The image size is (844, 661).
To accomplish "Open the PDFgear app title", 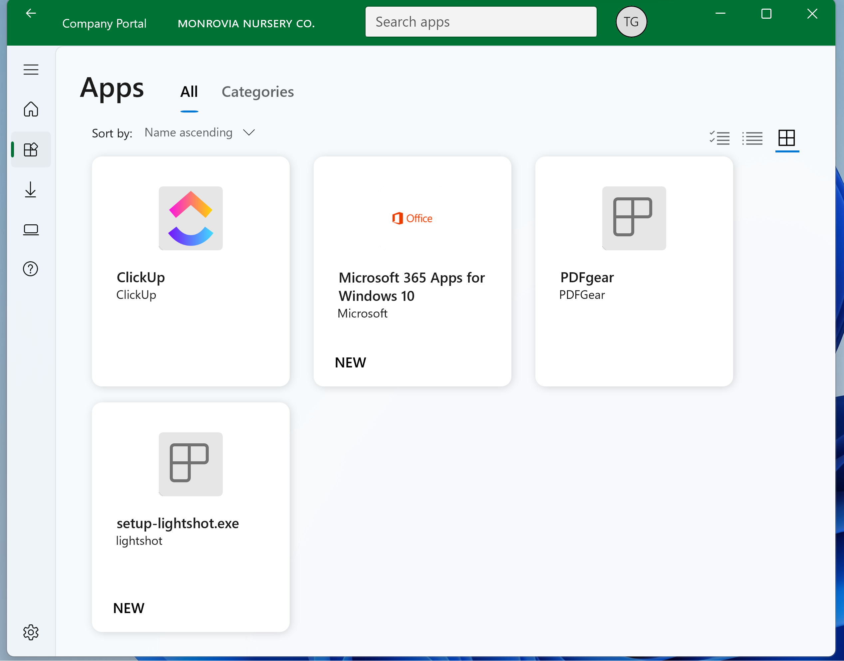I will click(587, 278).
